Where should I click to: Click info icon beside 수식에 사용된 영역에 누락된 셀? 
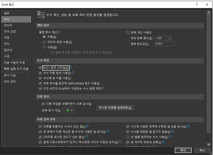pyautogui.click(x=188, y=126)
